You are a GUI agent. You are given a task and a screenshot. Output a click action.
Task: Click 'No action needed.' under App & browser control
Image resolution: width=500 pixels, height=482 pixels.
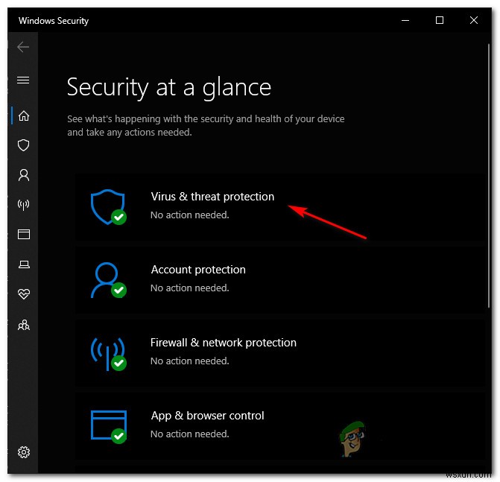pyautogui.click(x=190, y=434)
